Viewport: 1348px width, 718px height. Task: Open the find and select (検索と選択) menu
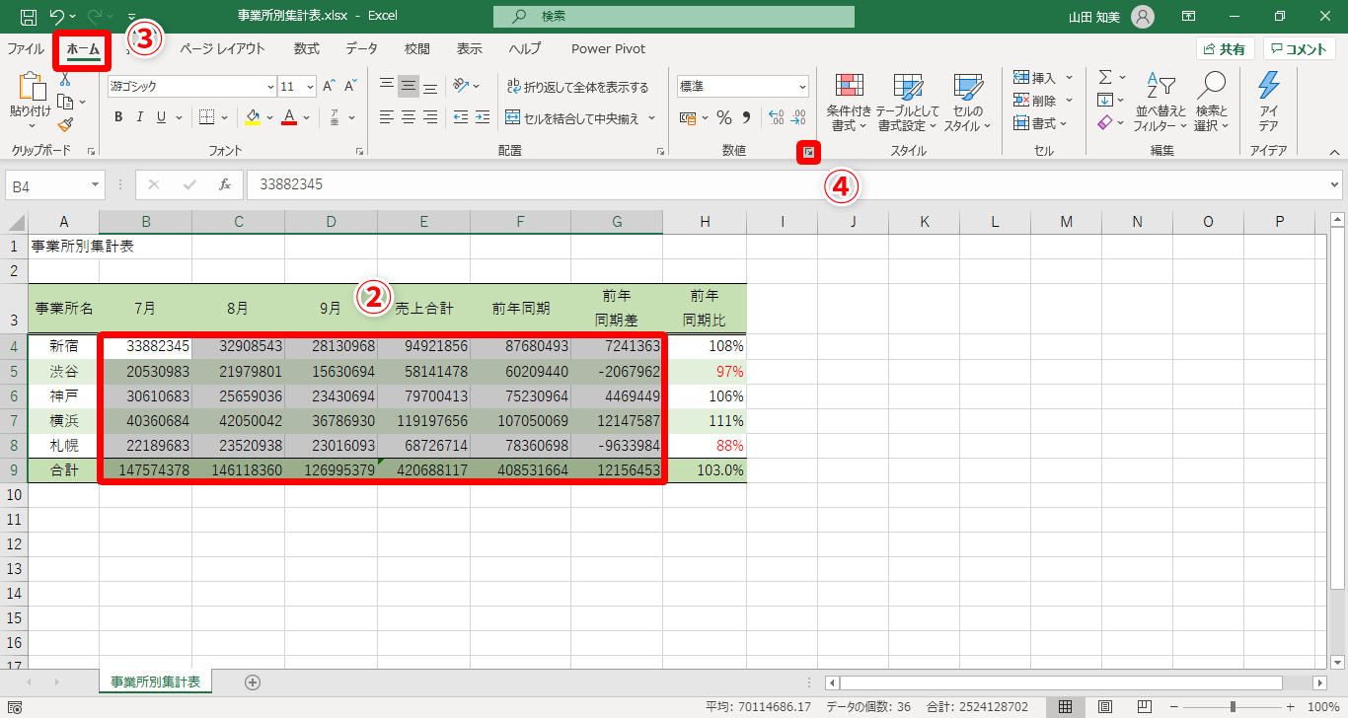click(1211, 103)
